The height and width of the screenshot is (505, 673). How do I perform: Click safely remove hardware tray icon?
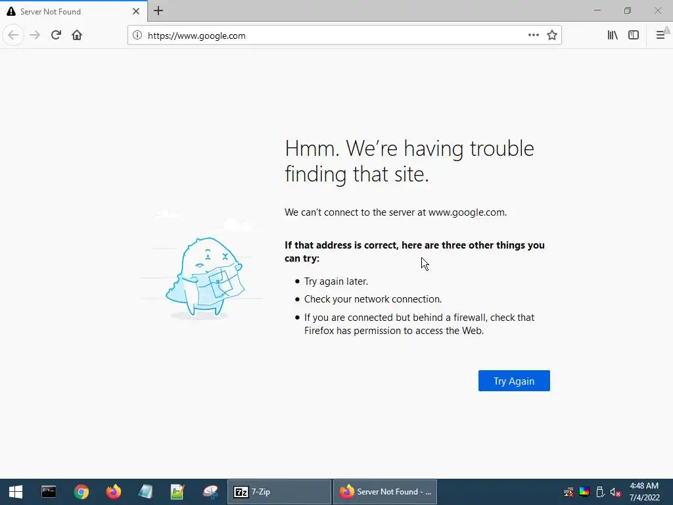click(600, 492)
